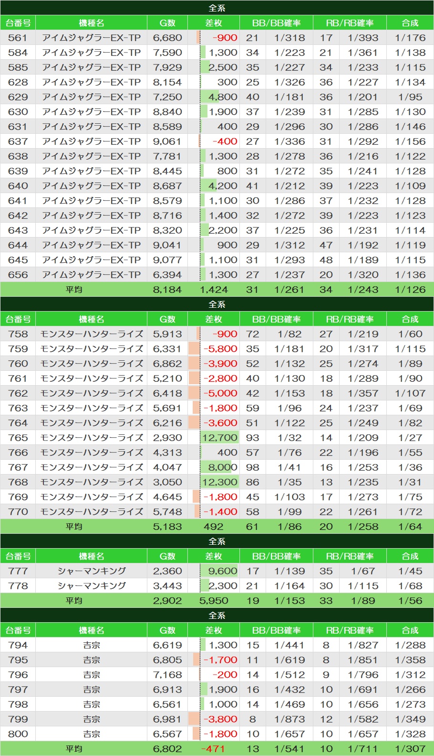The height and width of the screenshot is (756, 434).
Task: Click the 2,500 difference in row 585
Action: click(223, 67)
